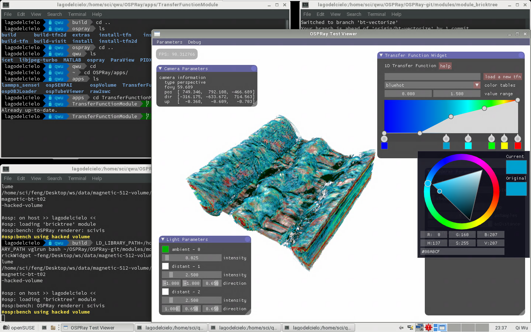Click the Camera Parameters close circle
Viewport: 531px width, 332px height.
254,69
